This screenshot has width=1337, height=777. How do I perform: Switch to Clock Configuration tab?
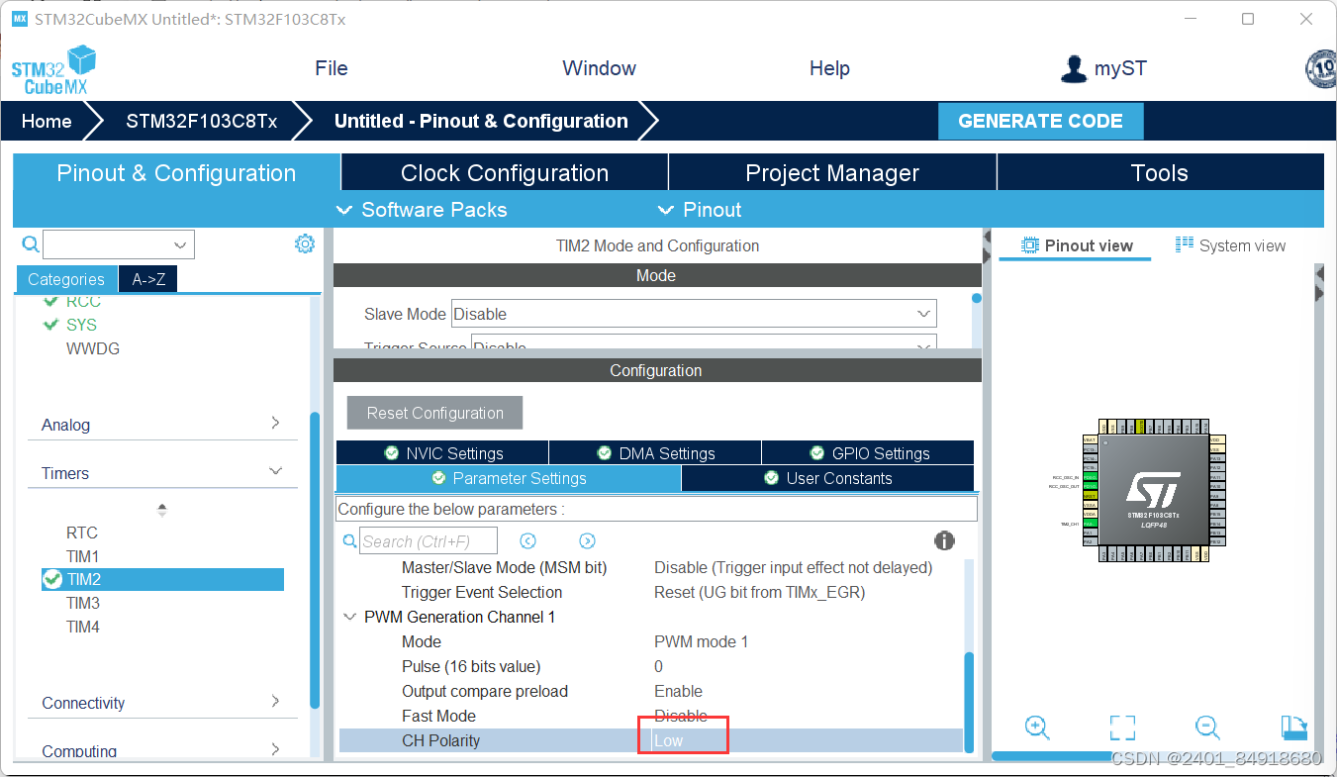pyautogui.click(x=505, y=172)
